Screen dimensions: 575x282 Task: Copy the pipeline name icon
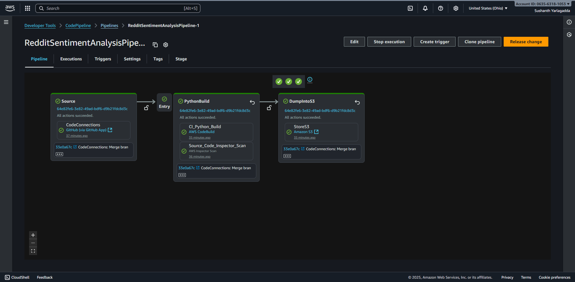[155, 45]
